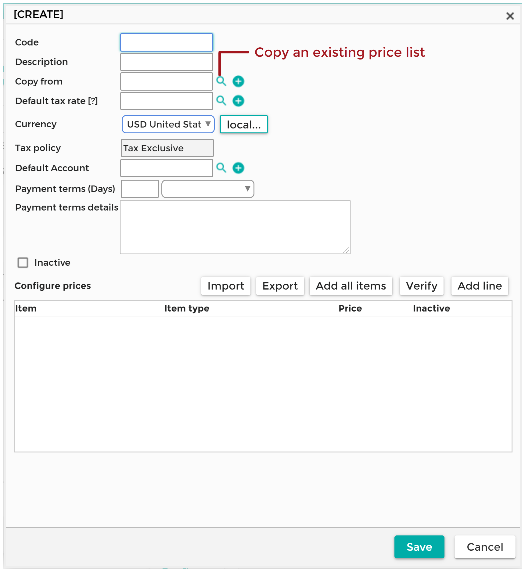Click Add all items button
525x569 pixels.
coord(351,286)
